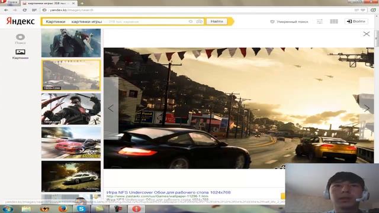Select the armored character with claws thumbnail
379x213 pixels.
pyautogui.click(x=71, y=109)
